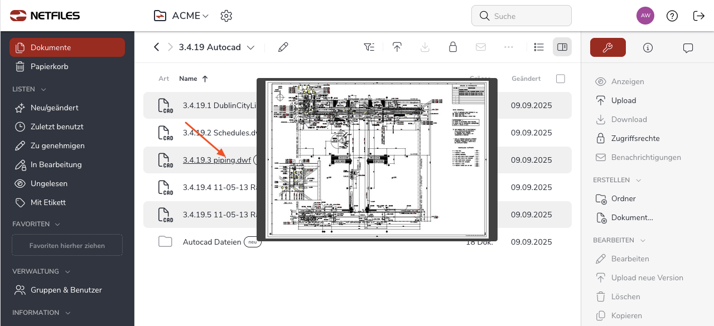
Task: Collapse the LISTEN section in sidebar
Action: 44,89
